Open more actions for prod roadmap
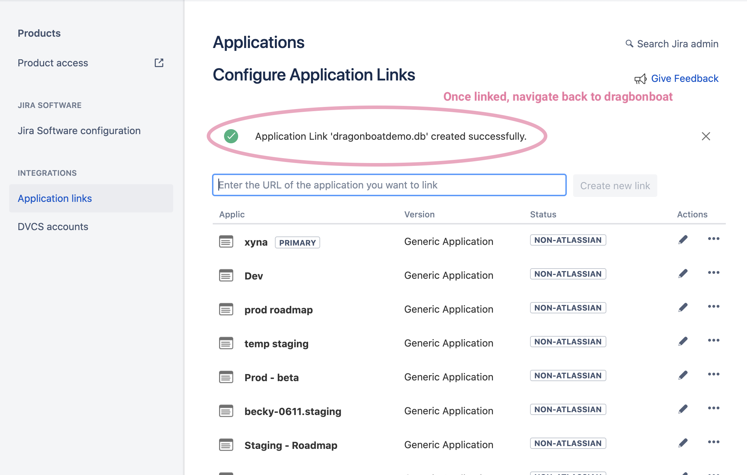 [713, 307]
